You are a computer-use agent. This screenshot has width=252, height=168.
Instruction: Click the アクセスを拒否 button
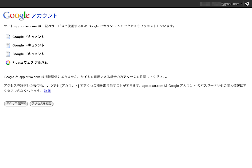point(42,104)
